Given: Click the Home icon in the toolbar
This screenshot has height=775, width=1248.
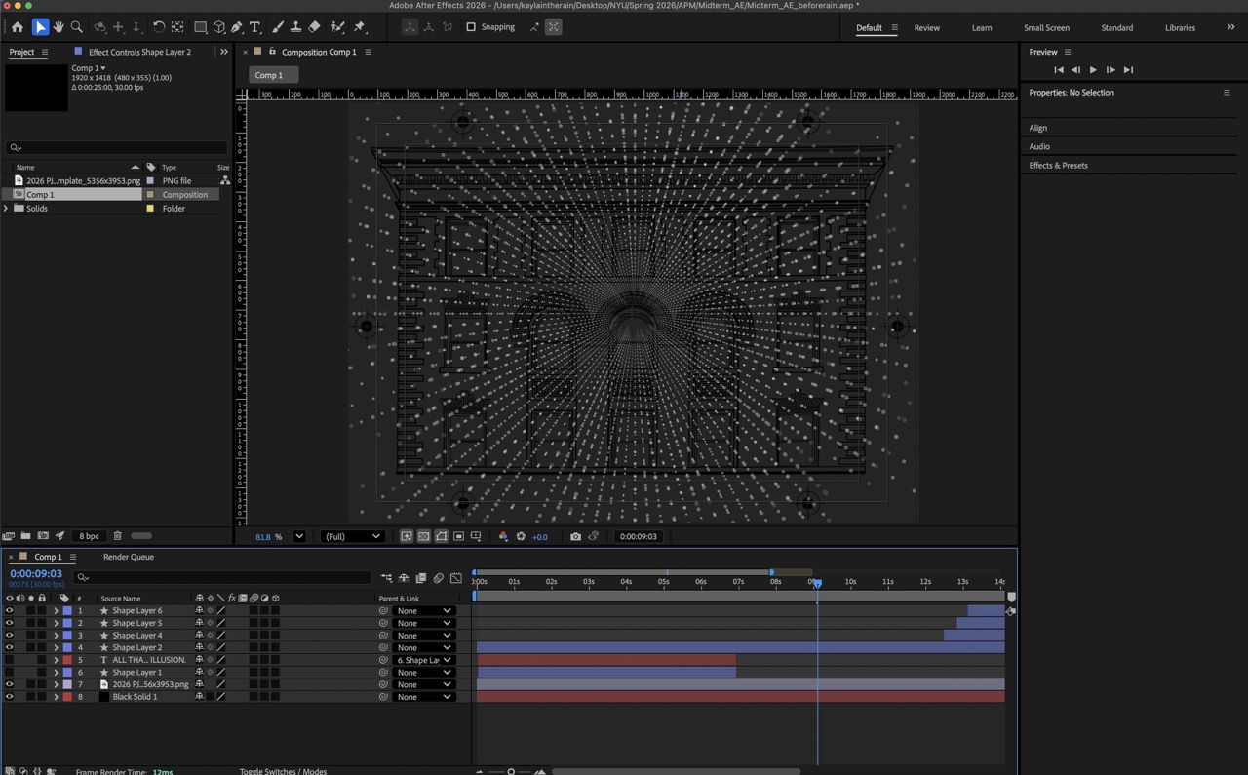Looking at the screenshot, I should [x=17, y=26].
